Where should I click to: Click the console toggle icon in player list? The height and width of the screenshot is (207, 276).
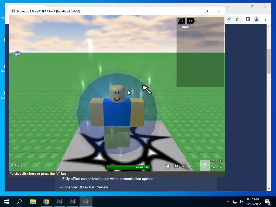(x=181, y=21)
